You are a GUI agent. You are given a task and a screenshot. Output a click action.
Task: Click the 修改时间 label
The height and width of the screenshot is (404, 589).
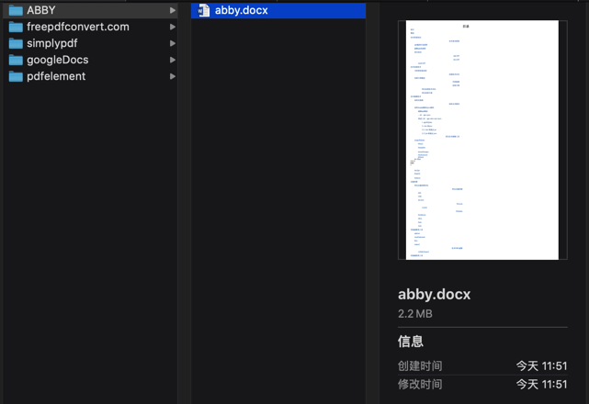pyautogui.click(x=420, y=385)
